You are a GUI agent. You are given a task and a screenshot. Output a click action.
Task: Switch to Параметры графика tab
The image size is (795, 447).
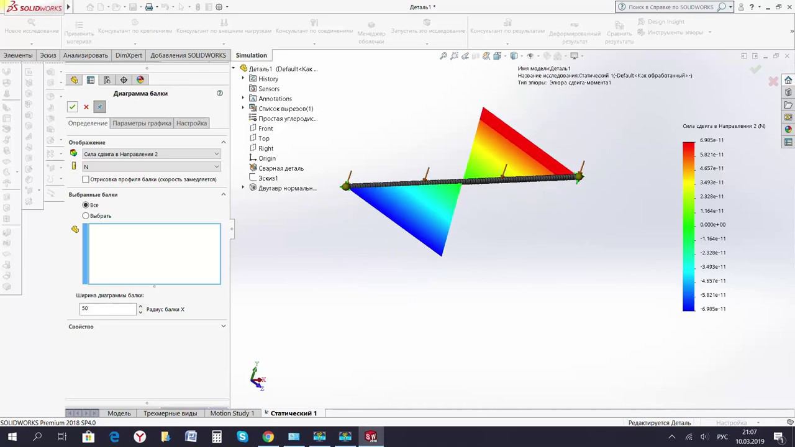click(x=142, y=123)
